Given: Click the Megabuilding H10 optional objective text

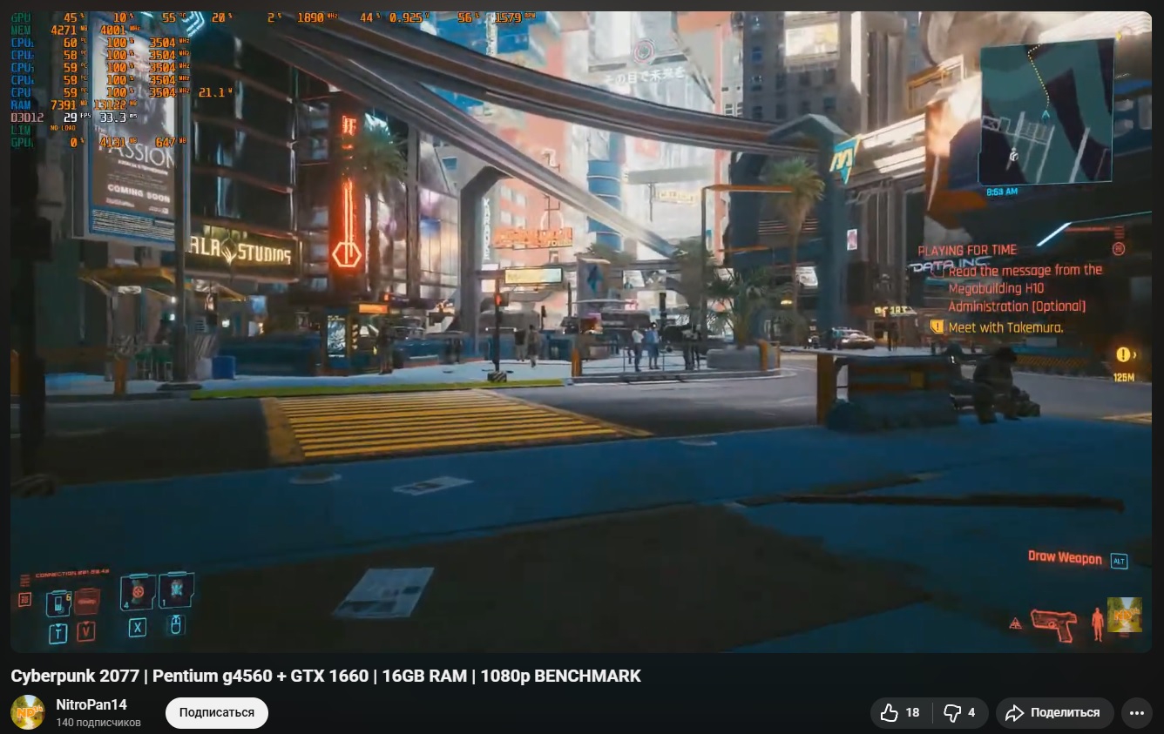Looking at the screenshot, I should [x=1025, y=288].
